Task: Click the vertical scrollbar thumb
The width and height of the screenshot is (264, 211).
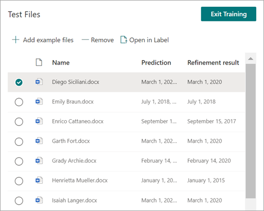Action: (x=251, y=131)
